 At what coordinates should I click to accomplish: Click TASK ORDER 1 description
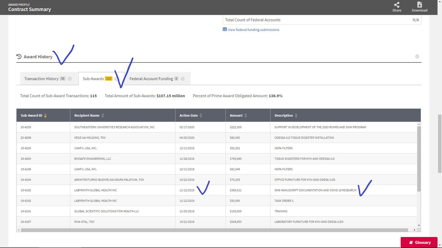click(284, 201)
